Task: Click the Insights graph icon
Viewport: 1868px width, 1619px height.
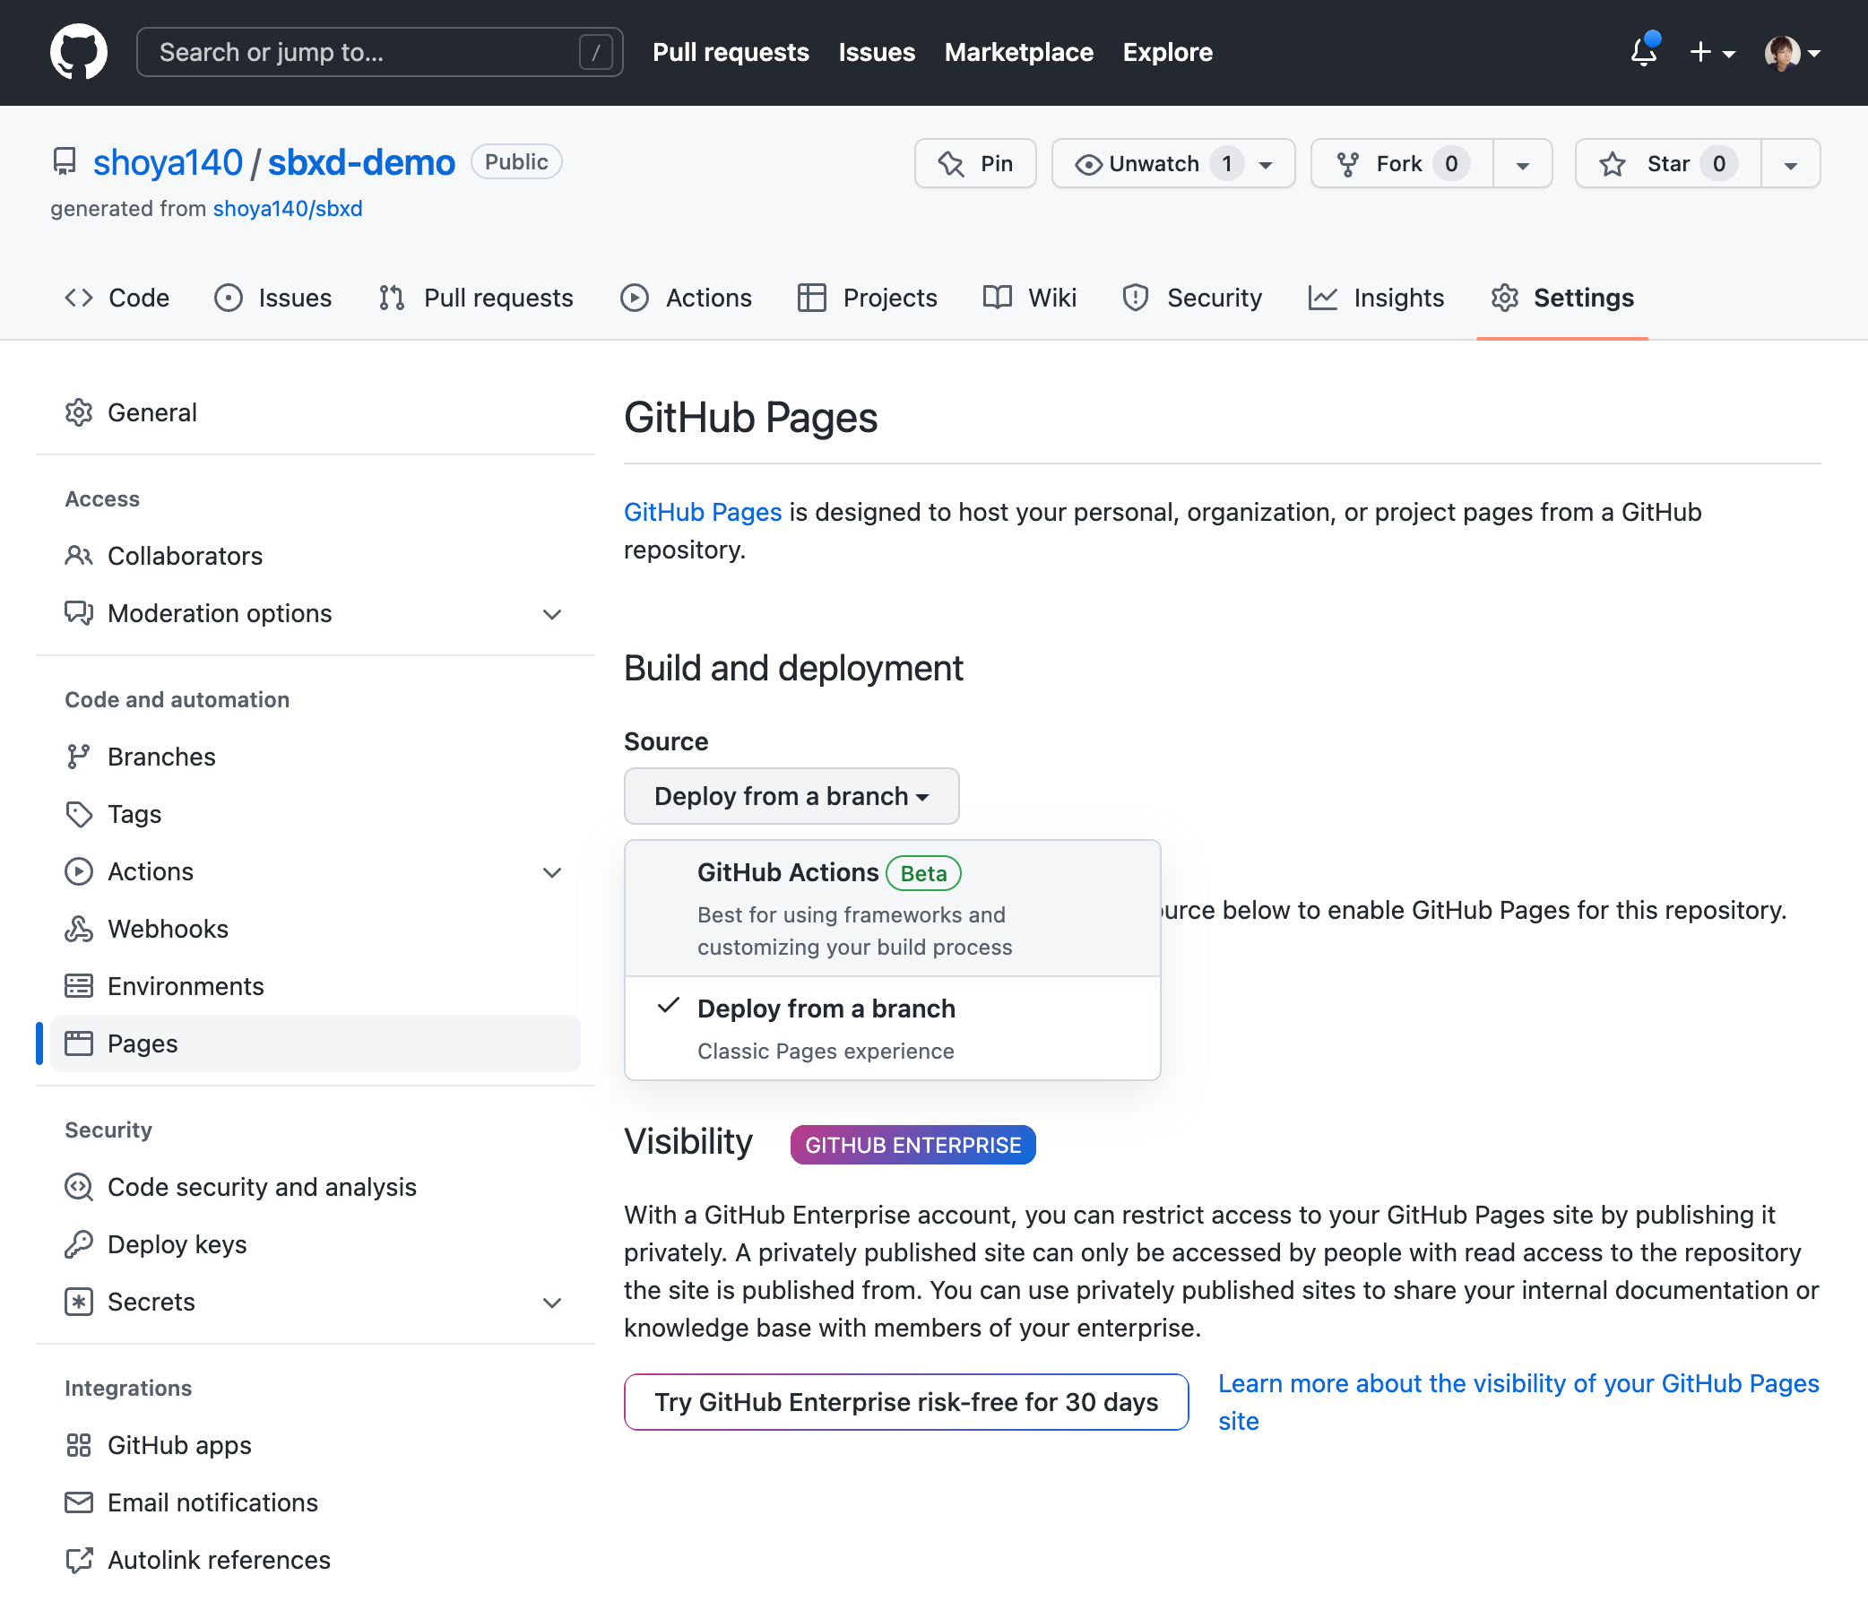Action: pyautogui.click(x=1322, y=298)
